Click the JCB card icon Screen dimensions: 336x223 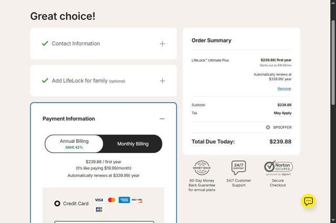tap(99, 209)
